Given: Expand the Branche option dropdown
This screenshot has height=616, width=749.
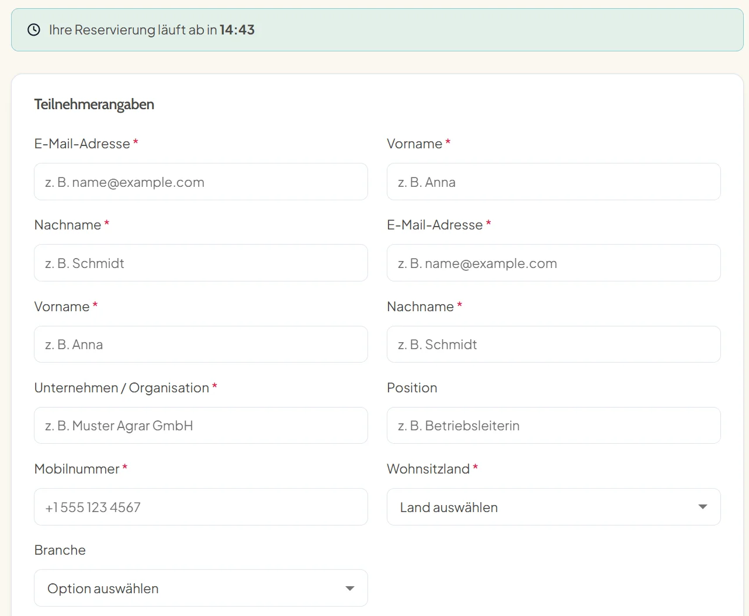Looking at the screenshot, I should tap(201, 588).
